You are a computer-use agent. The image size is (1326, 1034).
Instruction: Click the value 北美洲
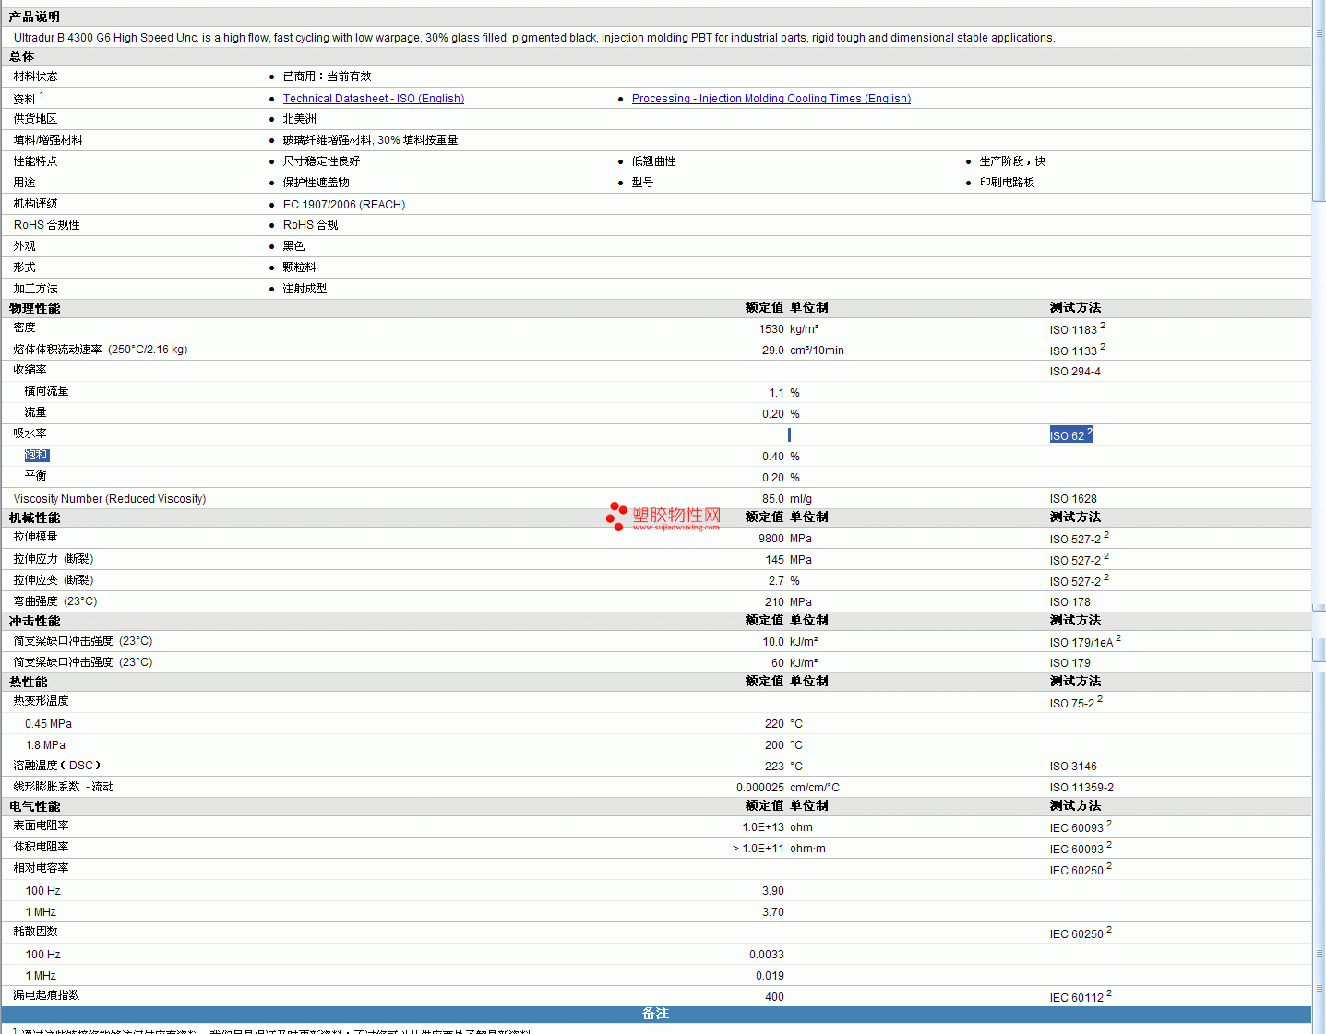point(300,119)
